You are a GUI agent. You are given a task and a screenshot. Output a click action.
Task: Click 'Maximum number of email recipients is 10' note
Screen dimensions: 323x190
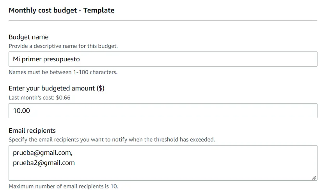pyautogui.click(x=63, y=186)
